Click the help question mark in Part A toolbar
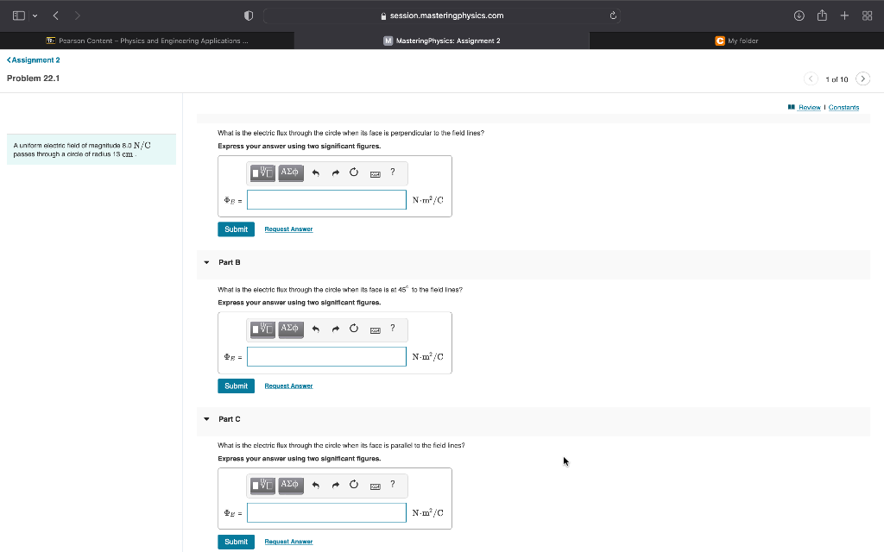The height and width of the screenshot is (552, 884). pyautogui.click(x=392, y=172)
